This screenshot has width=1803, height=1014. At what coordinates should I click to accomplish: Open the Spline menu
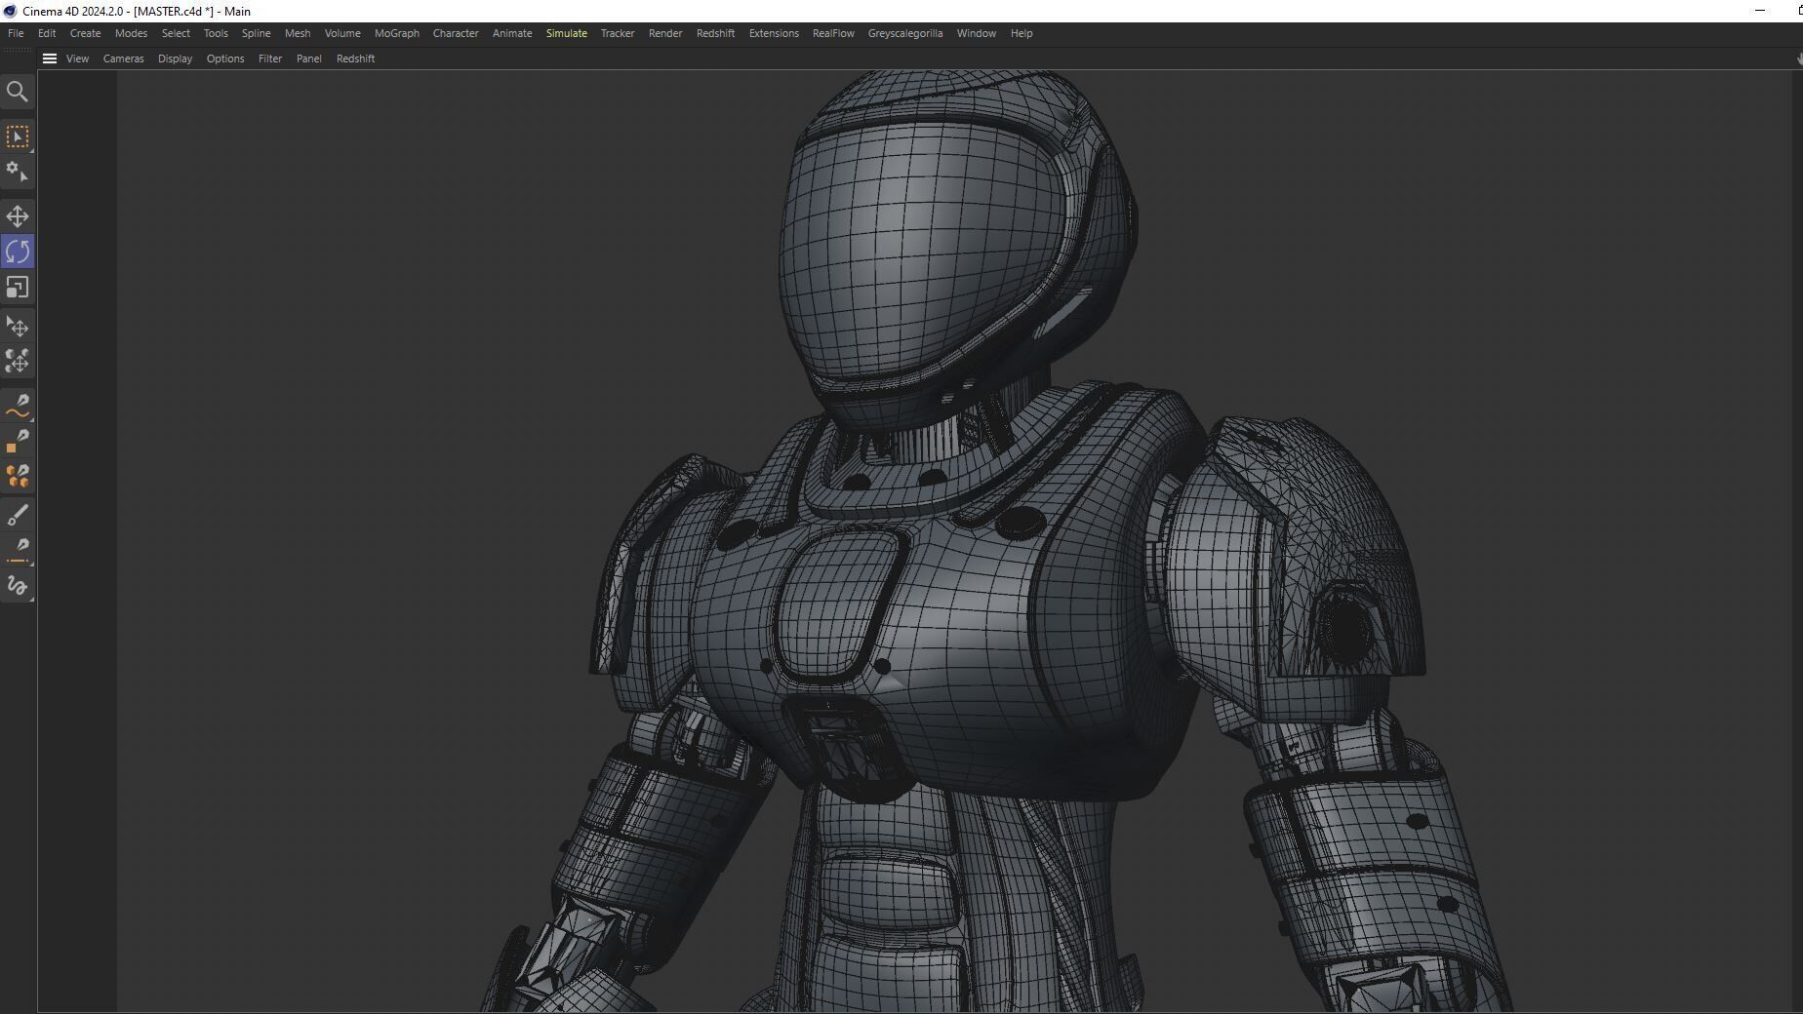pyautogui.click(x=257, y=33)
